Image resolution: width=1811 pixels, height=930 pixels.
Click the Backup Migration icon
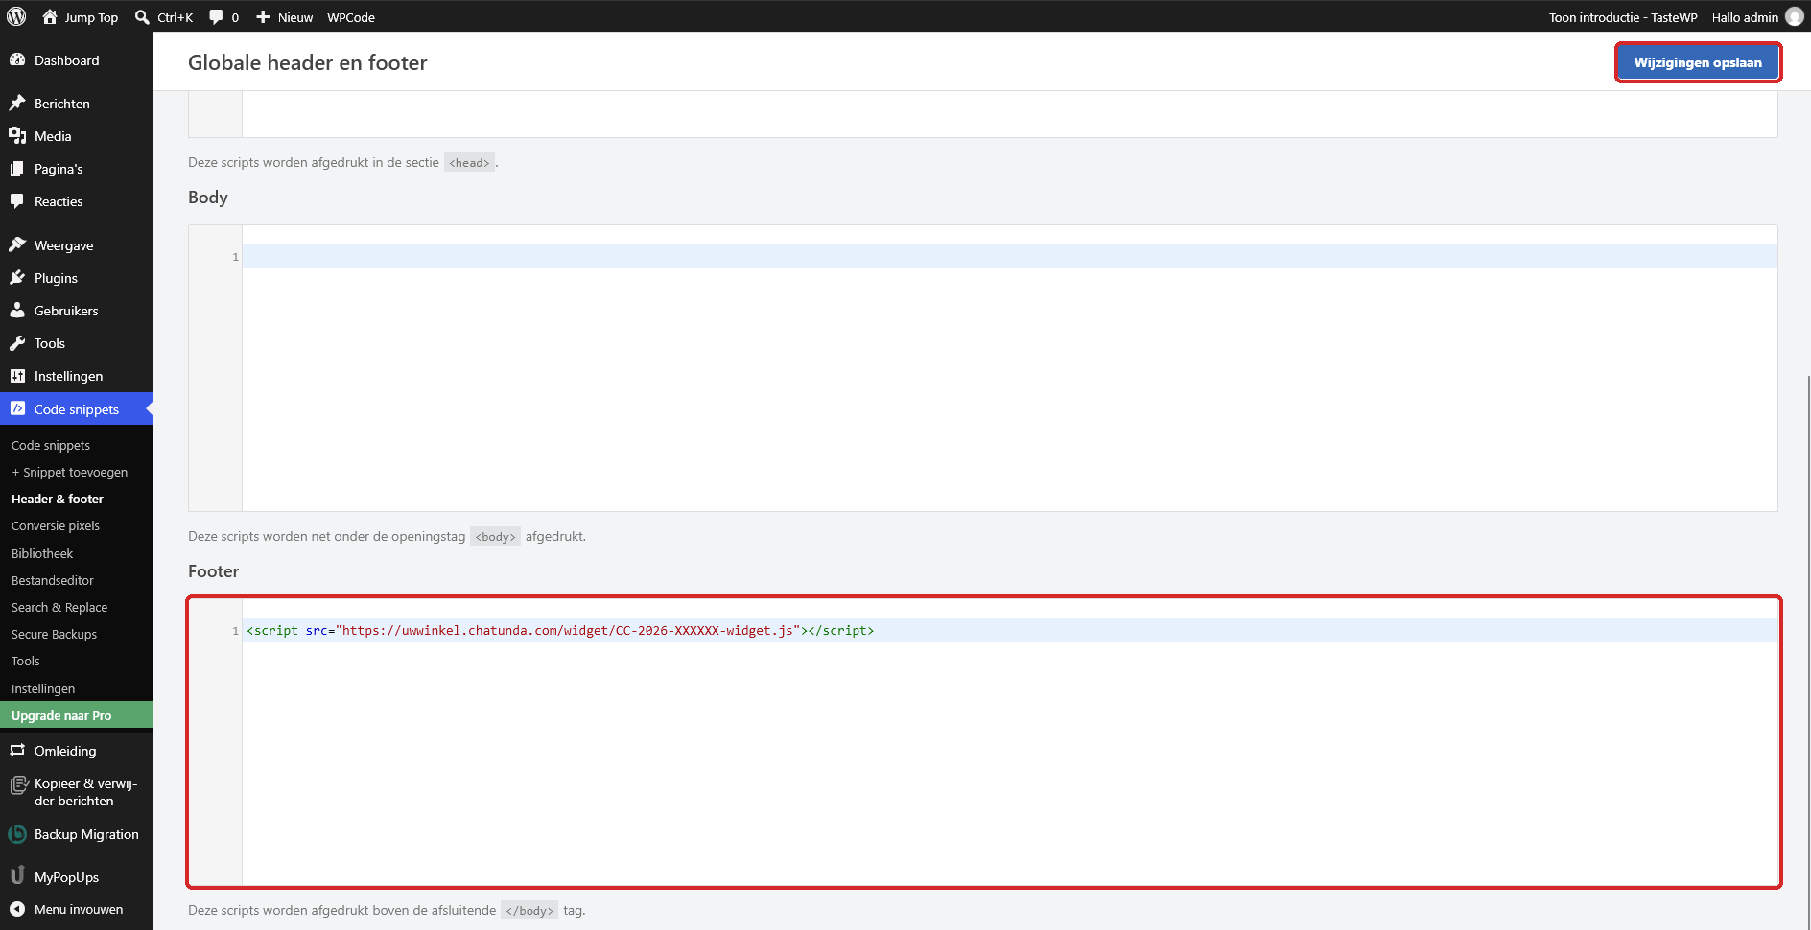pyautogui.click(x=17, y=834)
